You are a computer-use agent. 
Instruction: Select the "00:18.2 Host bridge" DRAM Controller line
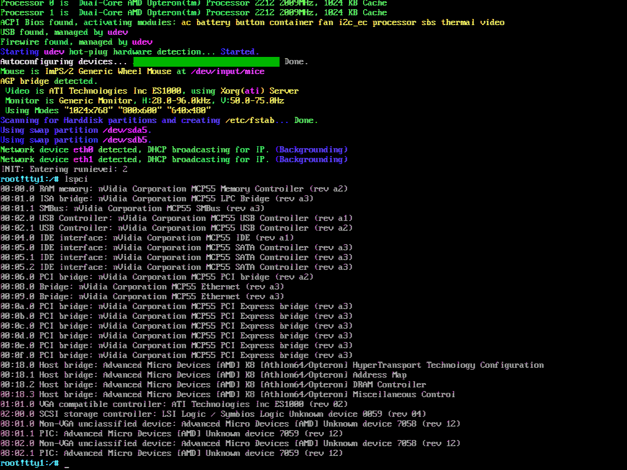[x=213, y=384]
